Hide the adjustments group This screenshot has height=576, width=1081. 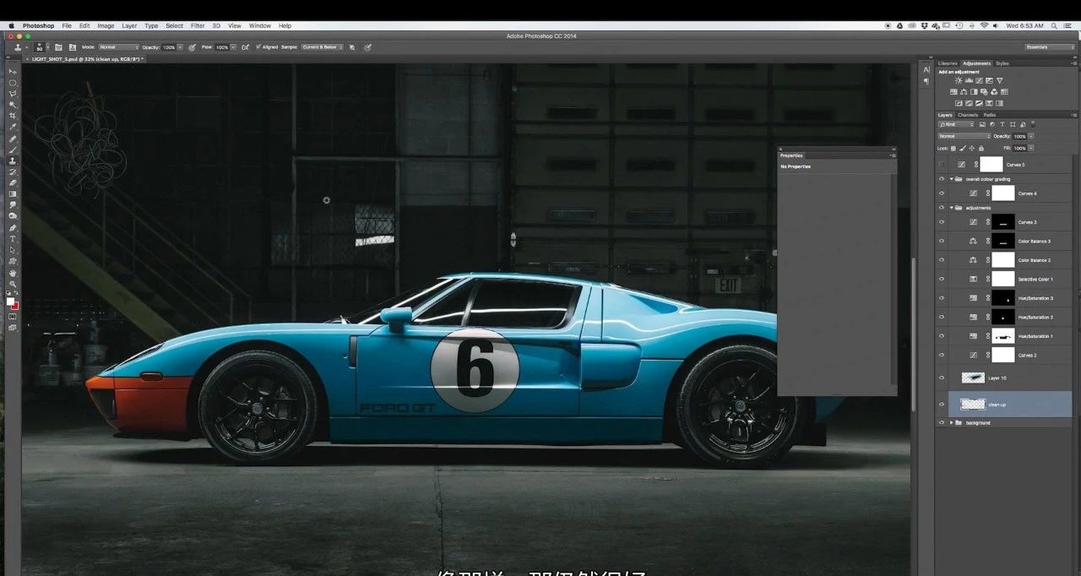click(942, 207)
